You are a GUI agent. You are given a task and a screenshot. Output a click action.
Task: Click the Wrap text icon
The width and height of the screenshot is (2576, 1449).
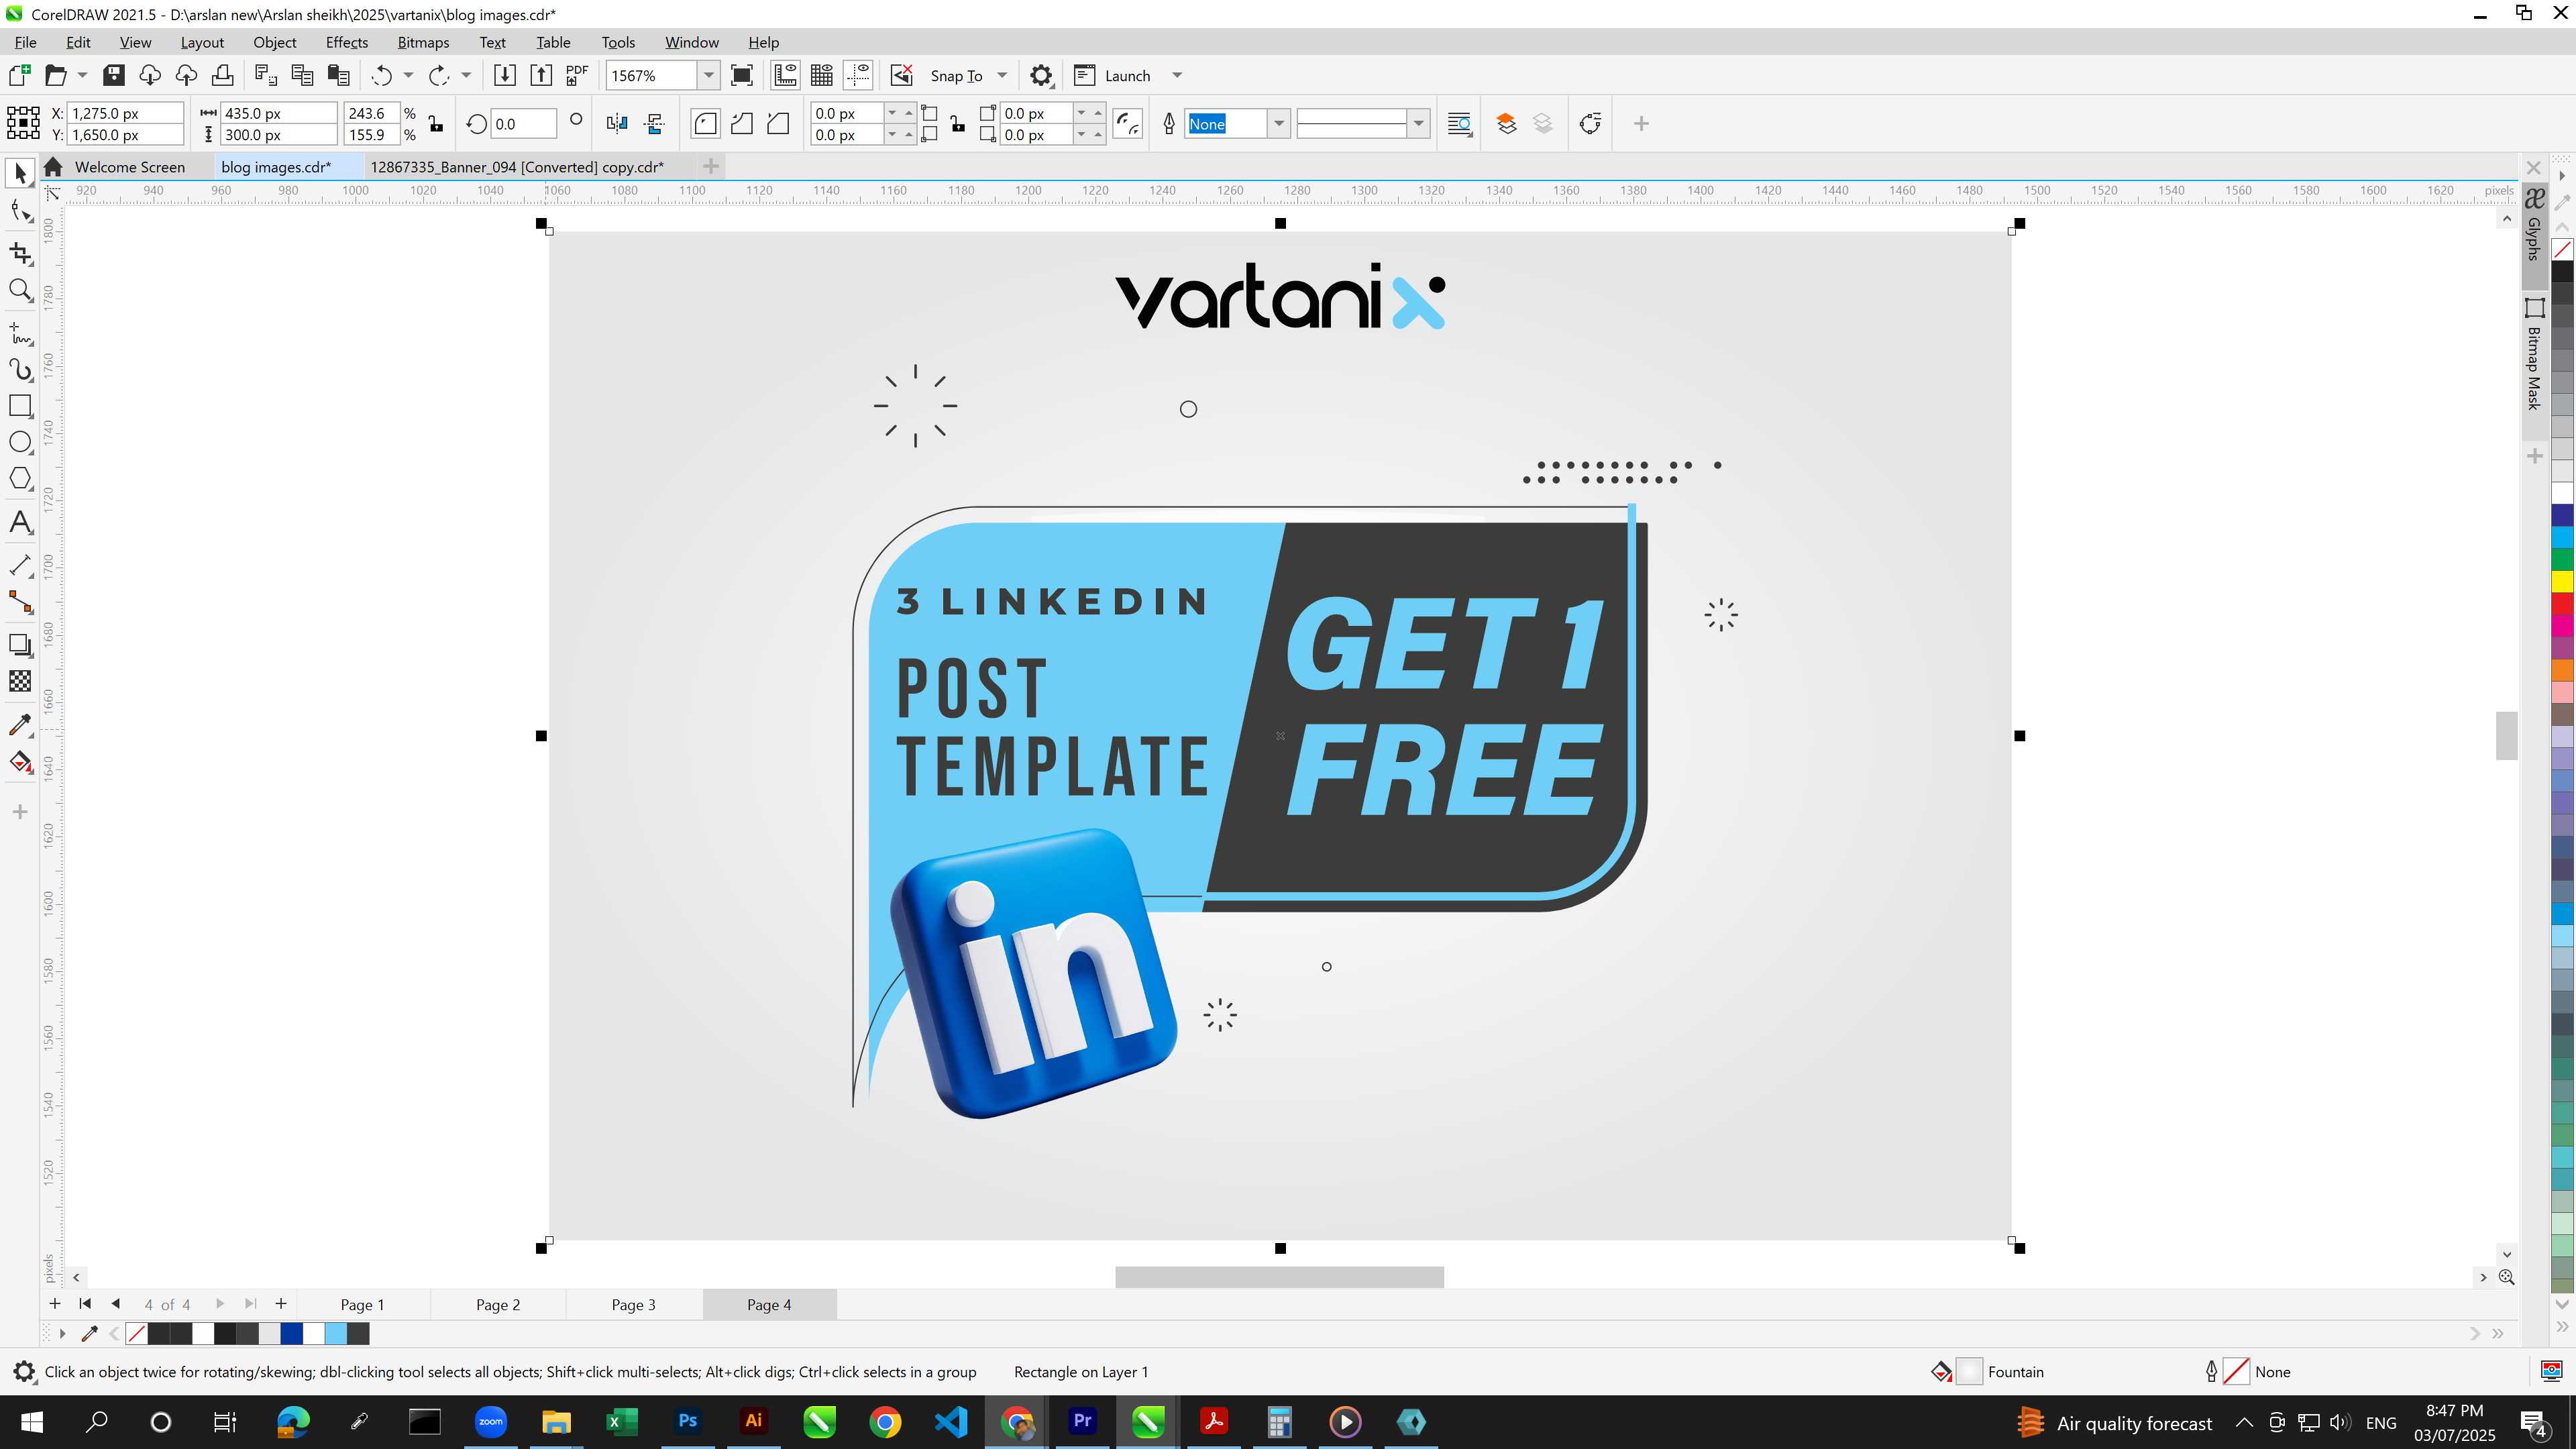click(x=1460, y=124)
